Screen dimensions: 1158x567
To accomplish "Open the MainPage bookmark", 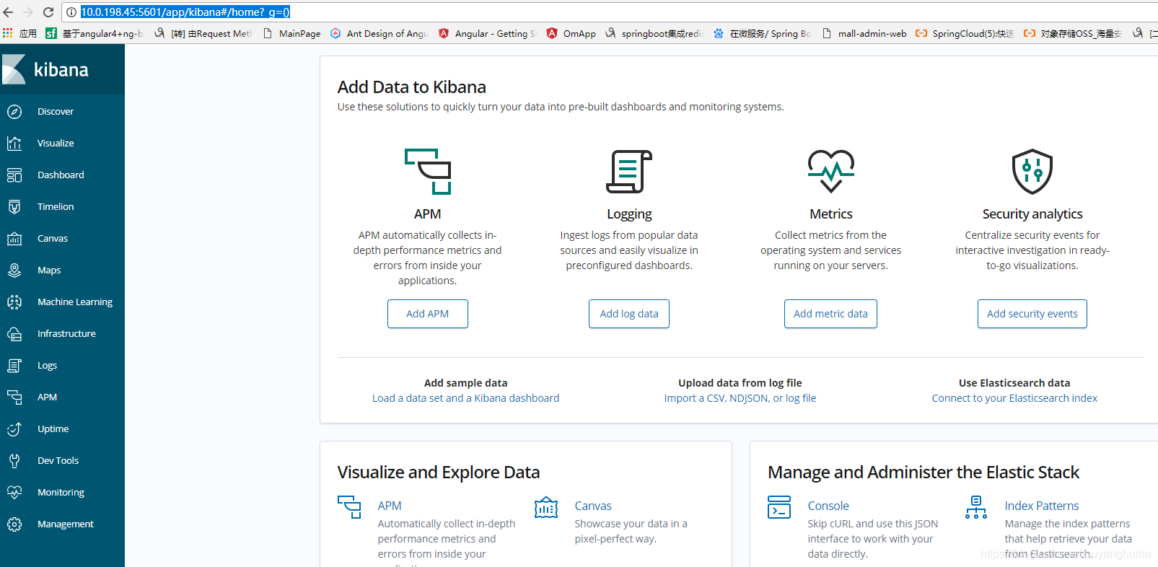I will click(x=292, y=33).
